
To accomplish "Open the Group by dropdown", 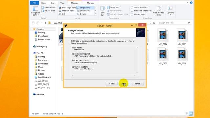I will pos(113,7).
